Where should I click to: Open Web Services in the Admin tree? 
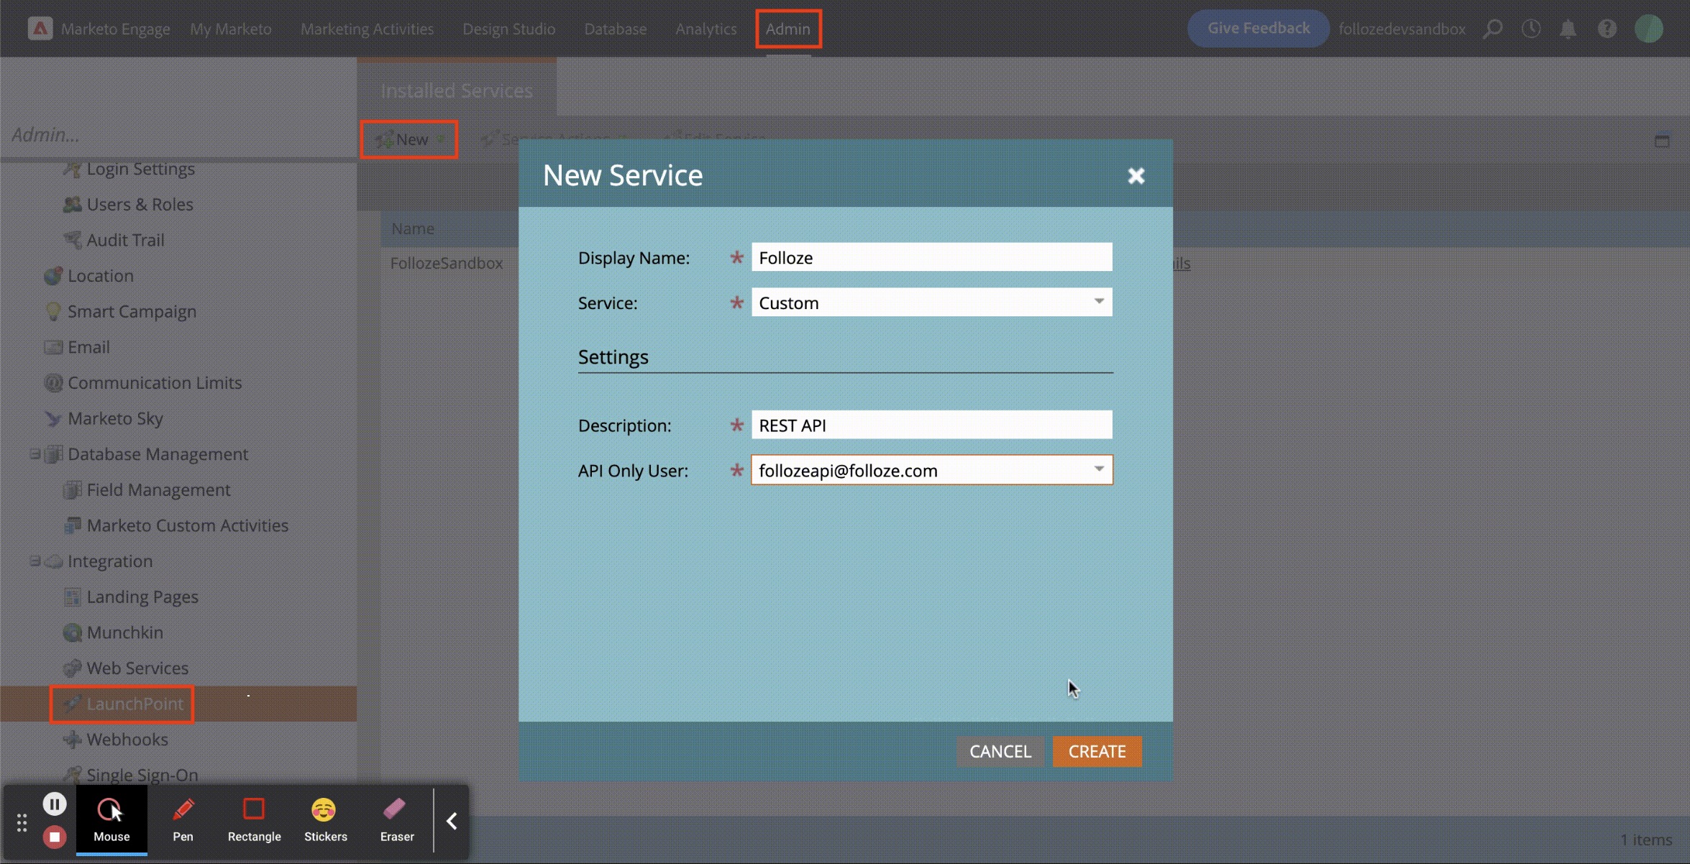pyautogui.click(x=137, y=668)
